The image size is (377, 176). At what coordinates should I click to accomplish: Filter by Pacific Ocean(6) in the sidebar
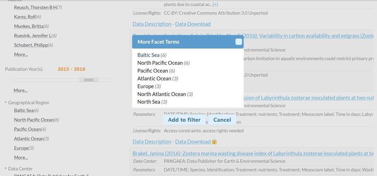point(30,129)
